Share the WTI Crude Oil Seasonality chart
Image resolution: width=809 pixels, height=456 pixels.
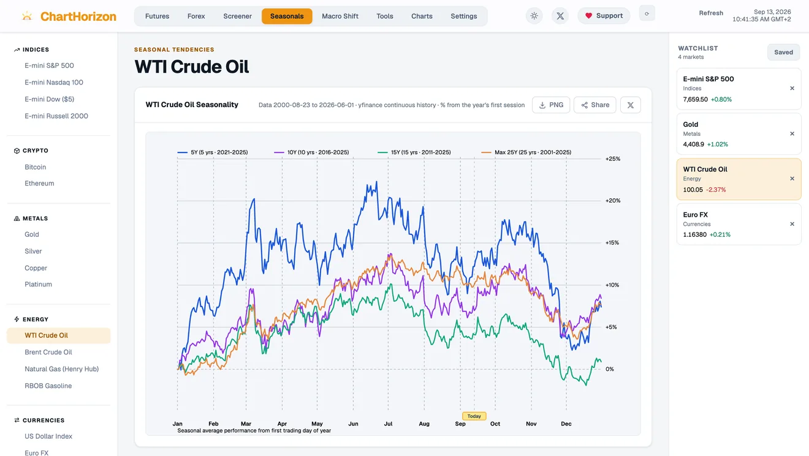595,105
